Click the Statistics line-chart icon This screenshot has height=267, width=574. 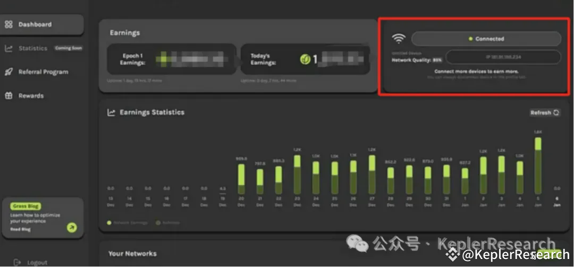(x=9, y=48)
